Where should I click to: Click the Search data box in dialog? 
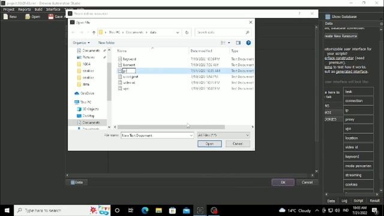pos(223,32)
